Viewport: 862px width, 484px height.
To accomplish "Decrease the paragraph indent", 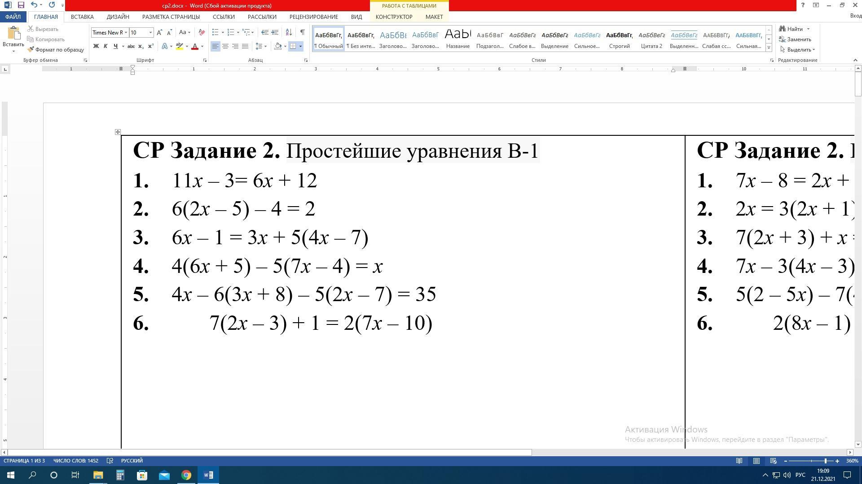I will coord(265,32).
